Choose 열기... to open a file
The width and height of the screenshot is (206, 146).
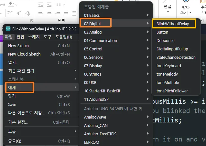click(x=41, y=63)
